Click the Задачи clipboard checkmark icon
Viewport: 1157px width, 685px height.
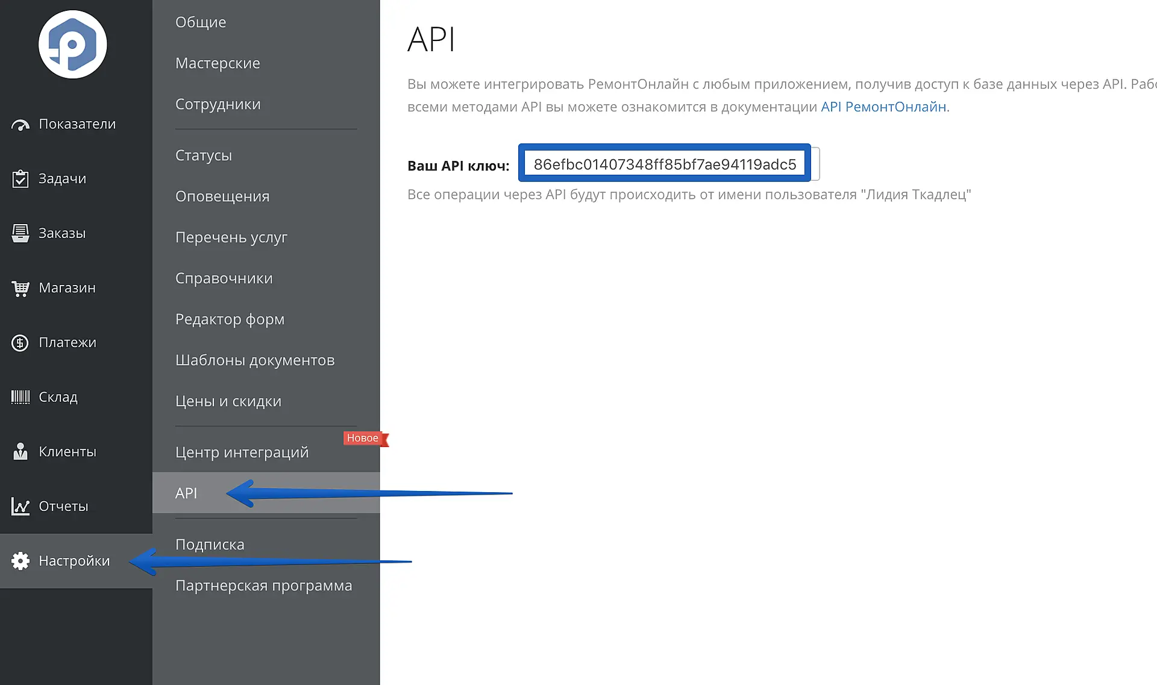20,179
